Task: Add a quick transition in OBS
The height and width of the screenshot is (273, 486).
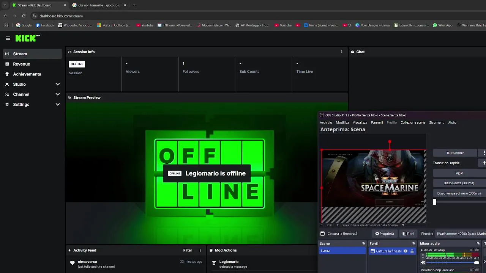Action: coord(483,163)
